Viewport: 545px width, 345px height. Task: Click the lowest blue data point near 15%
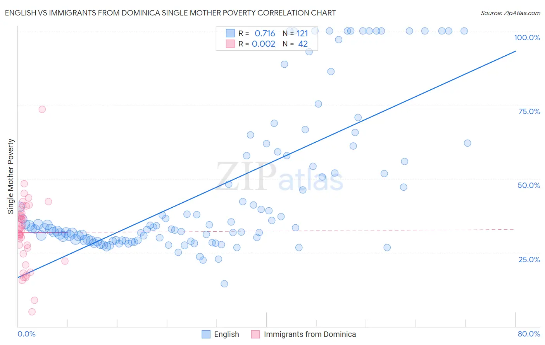[224, 284]
